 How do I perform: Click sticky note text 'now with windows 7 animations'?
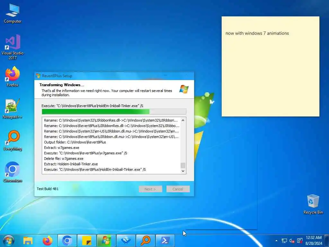(x=257, y=33)
